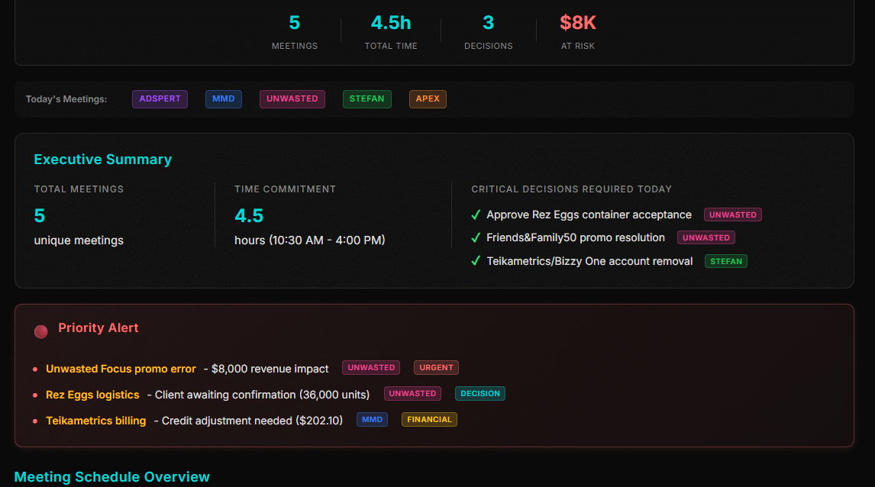
Task: Select the STEFAN tag in Today's Meetings
Action: pos(366,99)
